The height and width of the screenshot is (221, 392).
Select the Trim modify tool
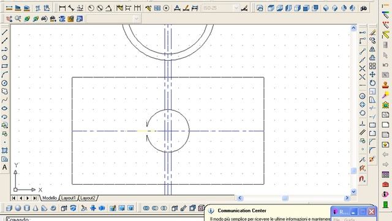click(x=372, y=108)
